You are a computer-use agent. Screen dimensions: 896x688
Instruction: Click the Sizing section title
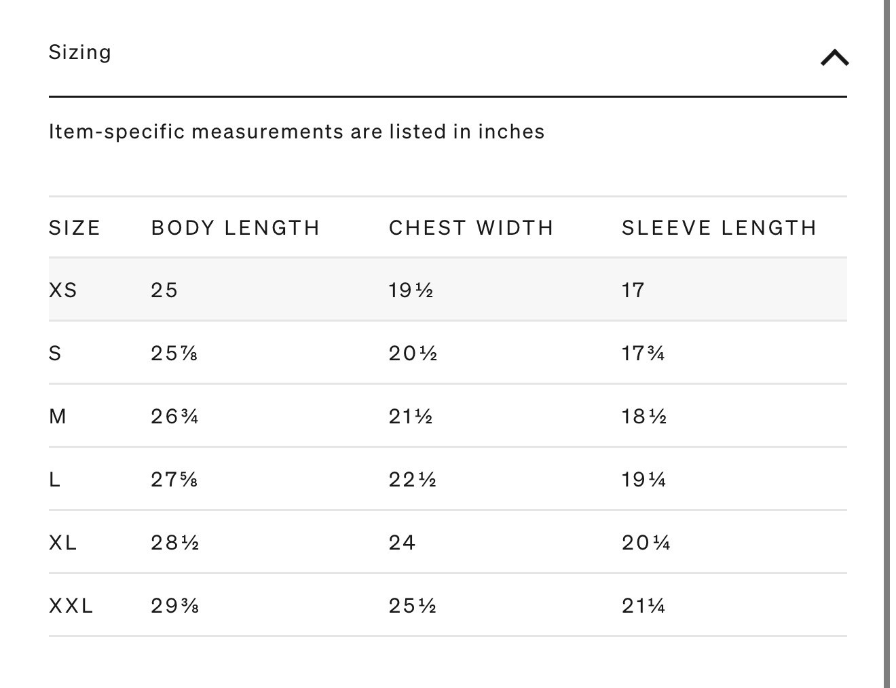[x=80, y=53]
